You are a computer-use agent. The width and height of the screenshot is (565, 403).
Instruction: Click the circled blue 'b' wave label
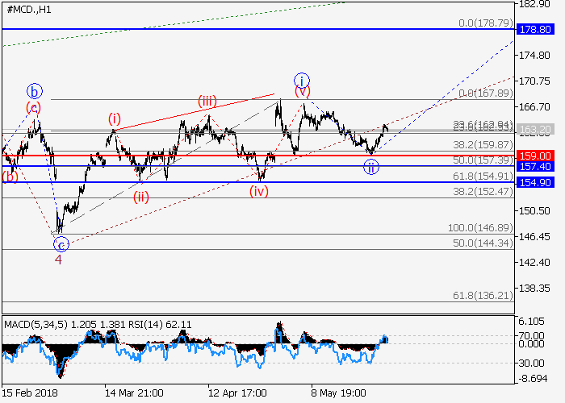pos(34,90)
